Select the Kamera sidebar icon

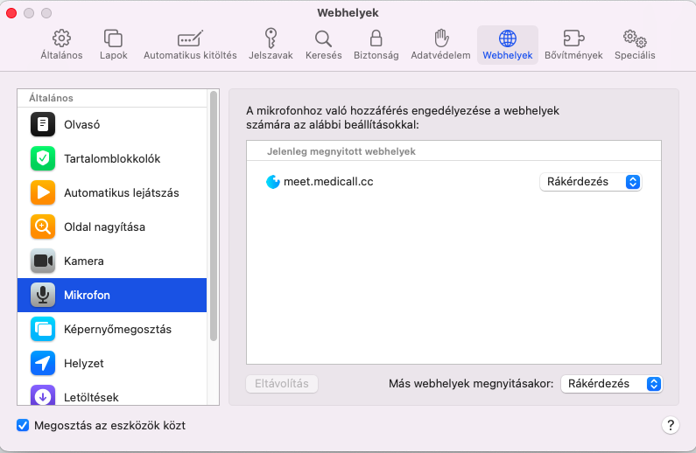click(43, 261)
